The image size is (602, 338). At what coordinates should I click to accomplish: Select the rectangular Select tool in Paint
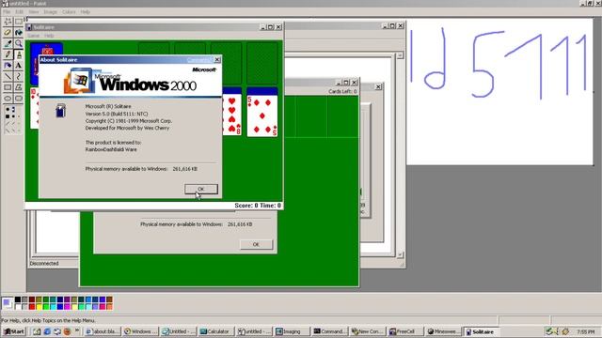(18, 22)
